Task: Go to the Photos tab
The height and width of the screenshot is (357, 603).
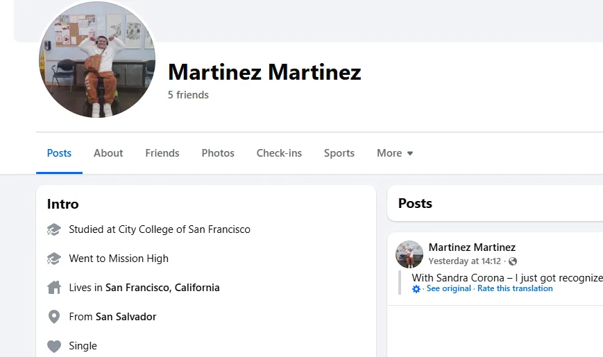Action: [x=218, y=153]
